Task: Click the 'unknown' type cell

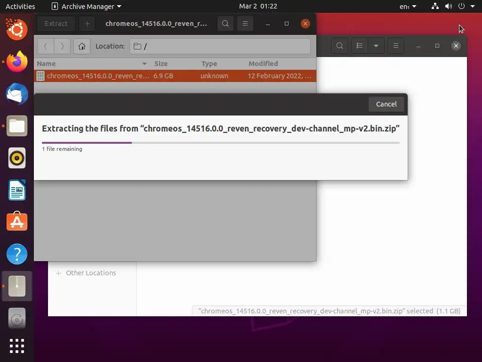Action: [214, 76]
